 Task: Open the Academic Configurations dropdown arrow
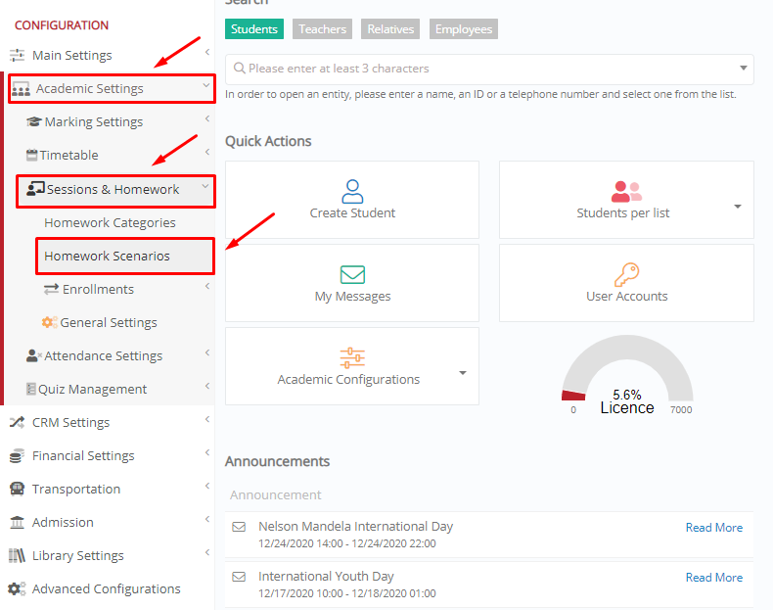click(463, 373)
